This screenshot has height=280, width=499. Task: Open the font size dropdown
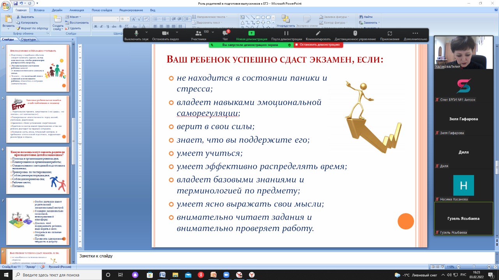(x=128, y=19)
